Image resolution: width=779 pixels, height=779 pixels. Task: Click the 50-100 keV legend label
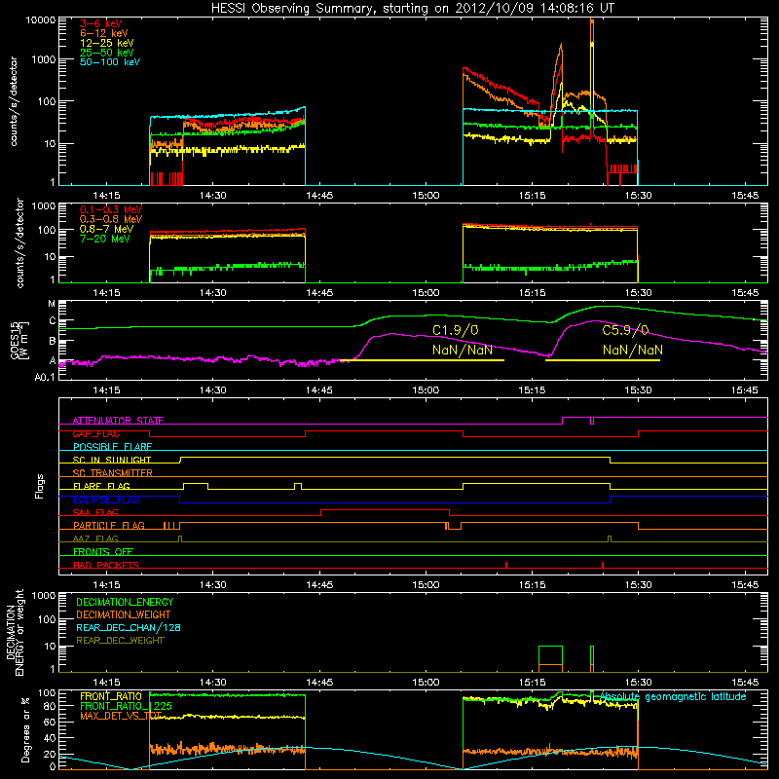click(110, 62)
